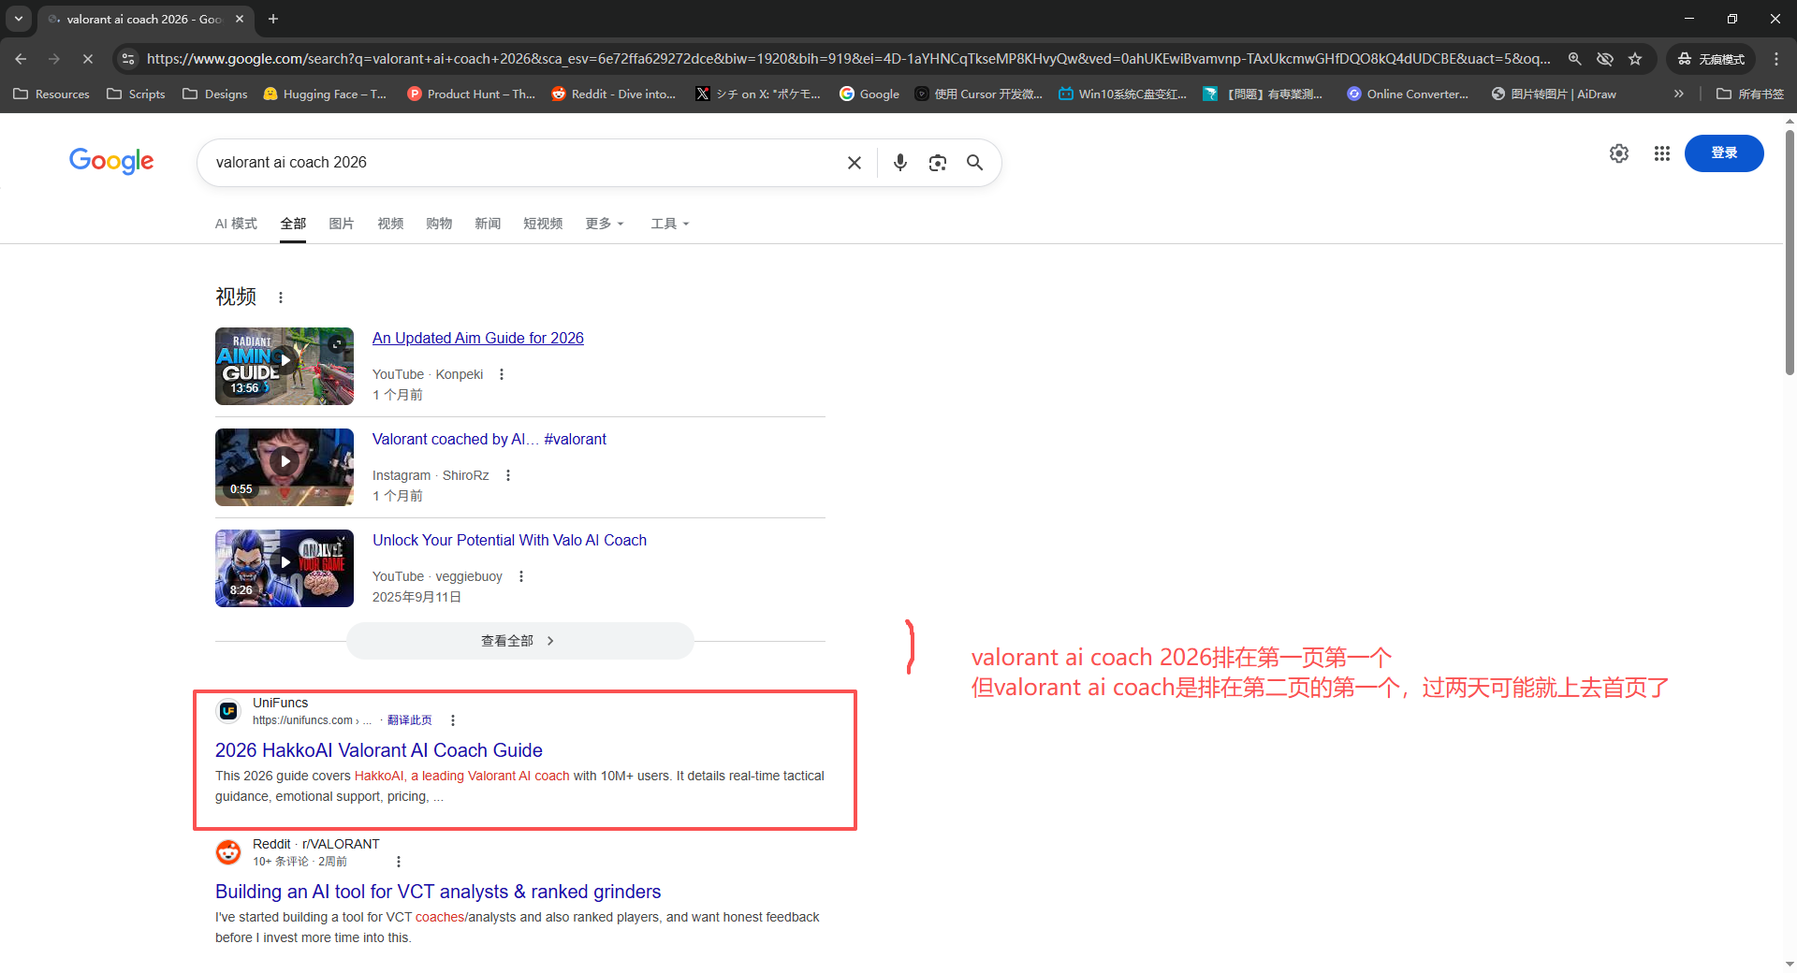This screenshot has width=1797, height=973.
Task: Open the three-dot menu beside 视频 heading
Action: tap(281, 297)
